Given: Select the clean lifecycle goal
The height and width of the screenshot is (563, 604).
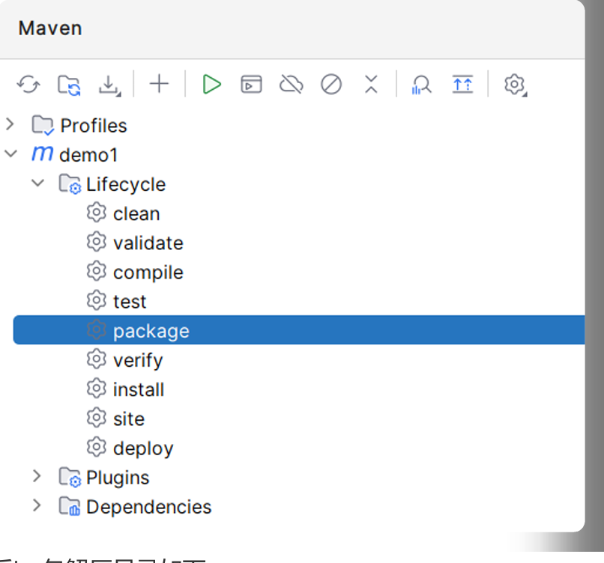Looking at the screenshot, I should 136,213.
